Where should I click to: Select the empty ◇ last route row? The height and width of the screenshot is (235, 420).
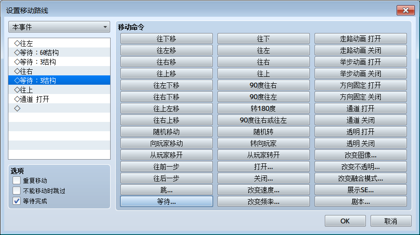pos(59,108)
